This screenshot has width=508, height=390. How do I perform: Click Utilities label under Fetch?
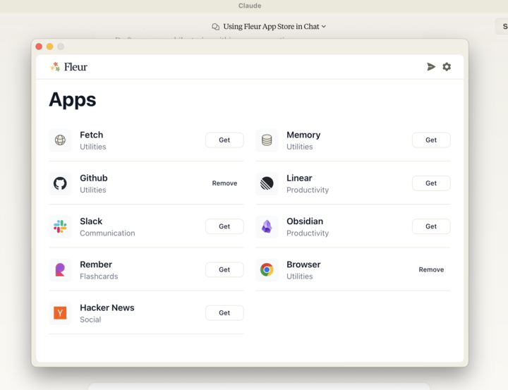click(93, 147)
